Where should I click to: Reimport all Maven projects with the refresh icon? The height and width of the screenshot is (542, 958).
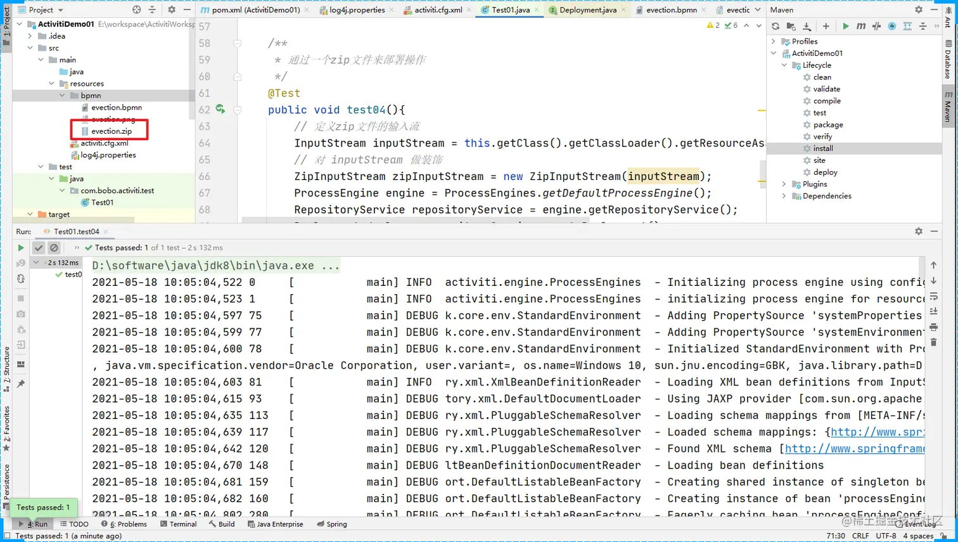pos(776,26)
